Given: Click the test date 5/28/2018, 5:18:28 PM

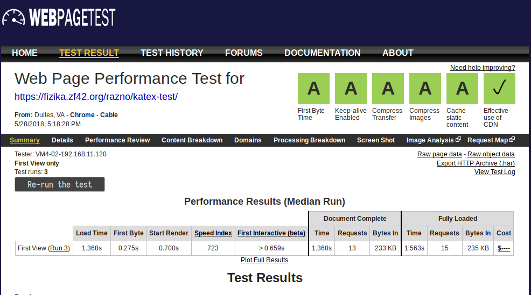Looking at the screenshot, I should point(48,124).
